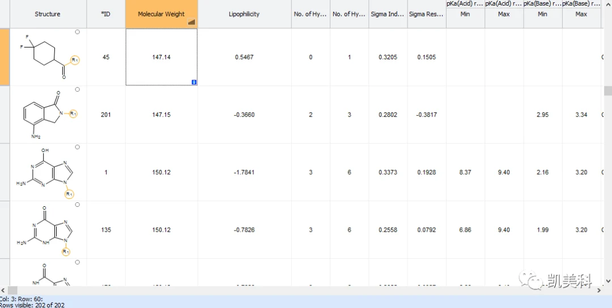Click the vertical scrollbar thumb
Screen dimensions: 612x308
click(x=608, y=91)
